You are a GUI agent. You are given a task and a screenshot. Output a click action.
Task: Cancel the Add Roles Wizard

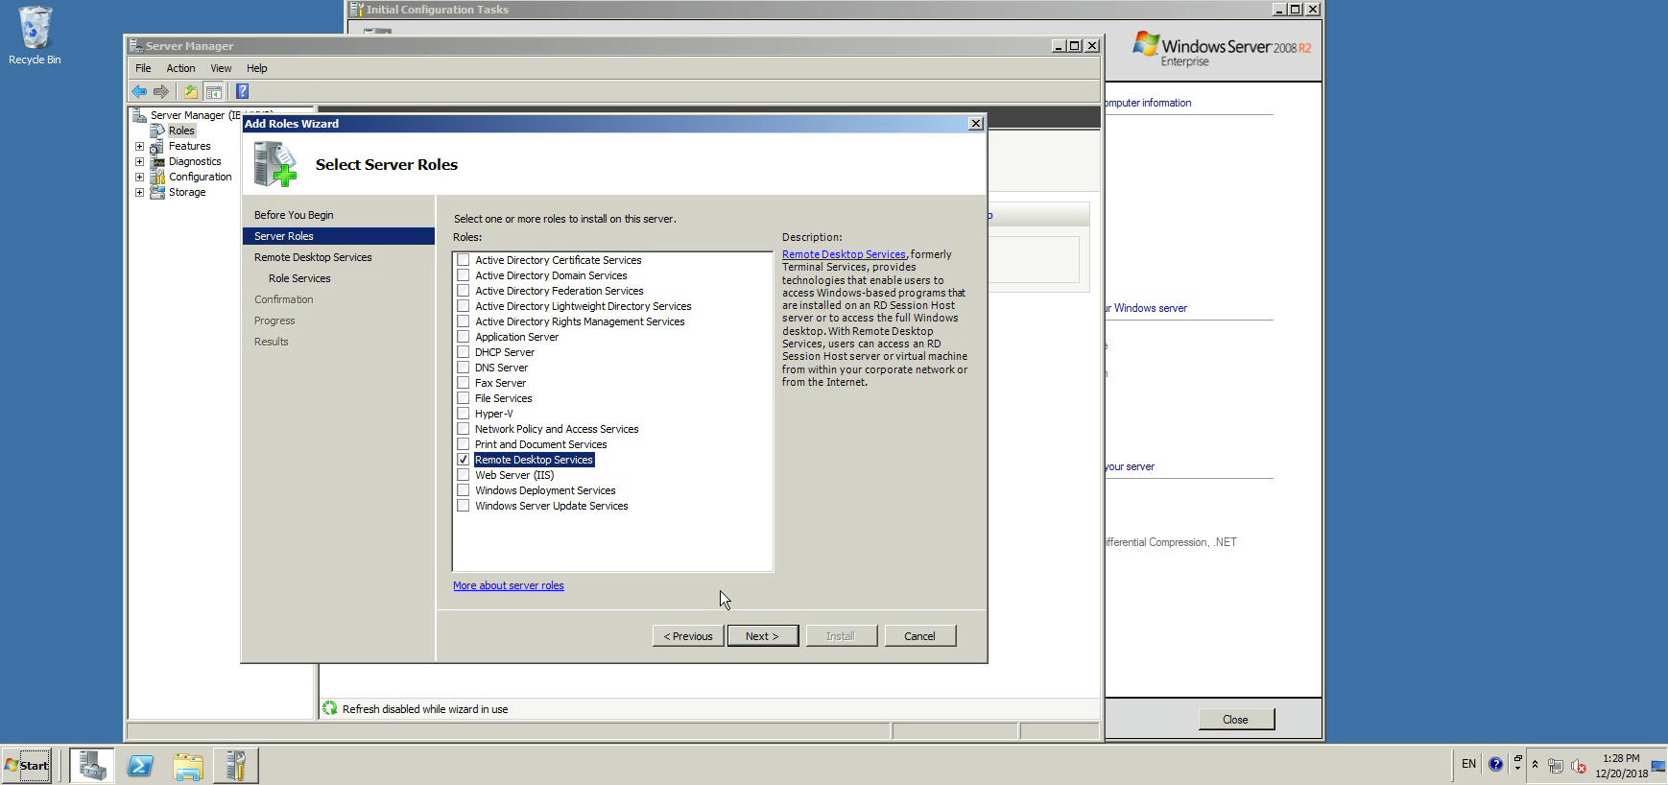click(919, 636)
